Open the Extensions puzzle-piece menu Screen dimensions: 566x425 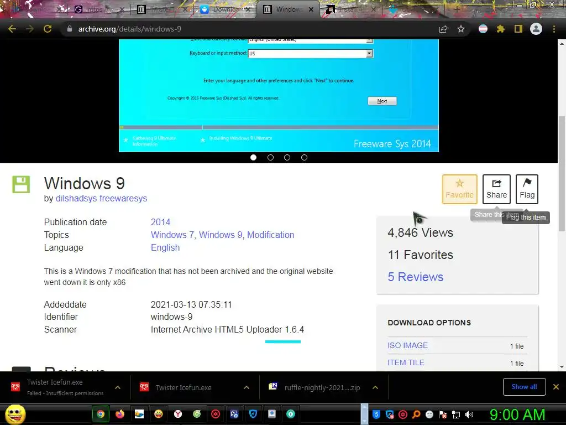coord(501,29)
